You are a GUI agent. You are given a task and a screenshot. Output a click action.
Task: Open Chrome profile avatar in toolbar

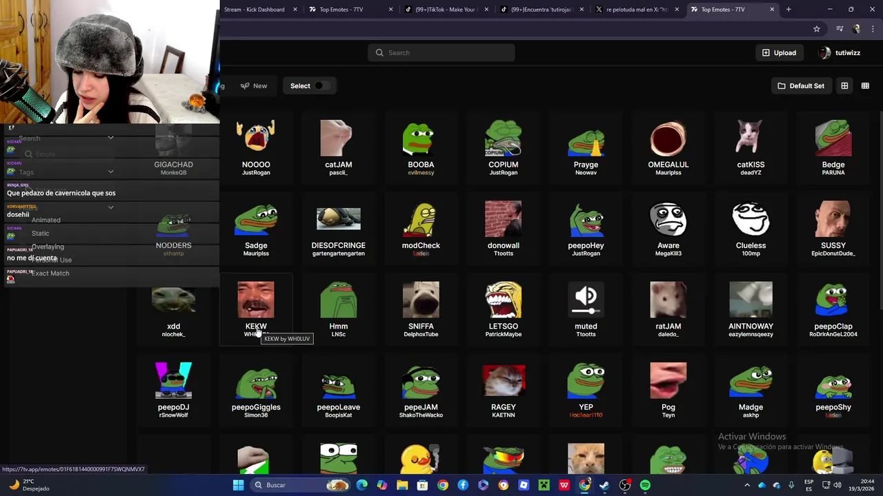coord(856,29)
